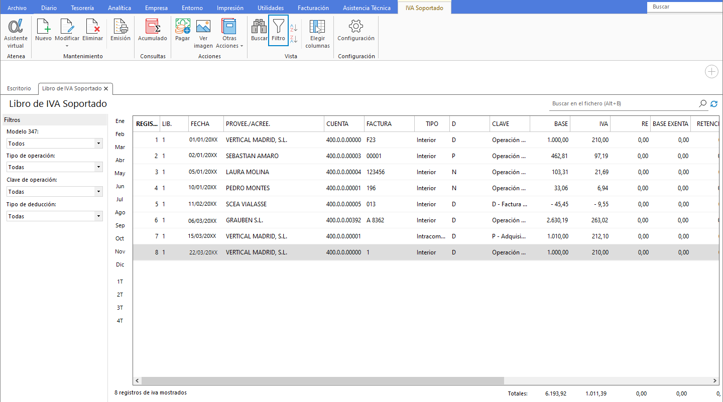Switch to the Tesorería ribbon tab
723x402 pixels.
point(82,8)
